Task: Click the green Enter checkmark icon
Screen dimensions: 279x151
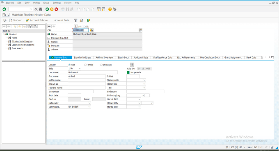Action: pos(4,9)
